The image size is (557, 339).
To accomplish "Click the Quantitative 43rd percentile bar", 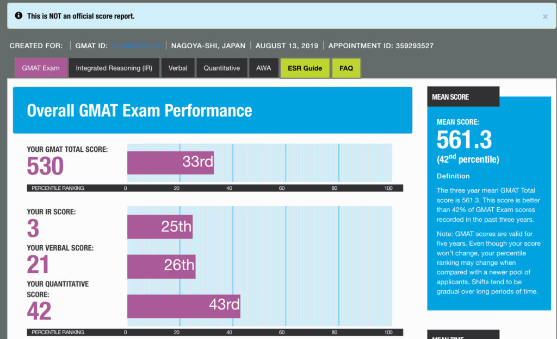I will 183,305.
